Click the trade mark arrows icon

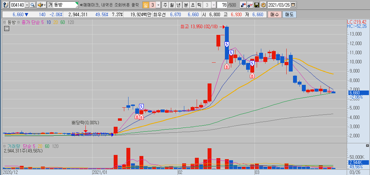click(x=243, y=5)
